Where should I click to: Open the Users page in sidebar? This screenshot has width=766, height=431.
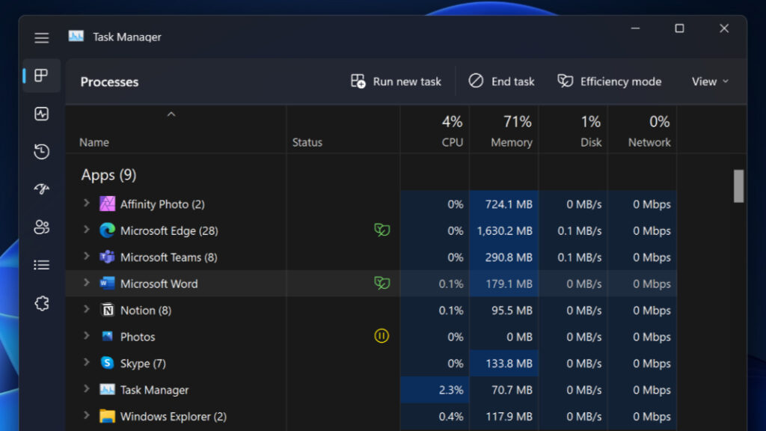coord(42,227)
